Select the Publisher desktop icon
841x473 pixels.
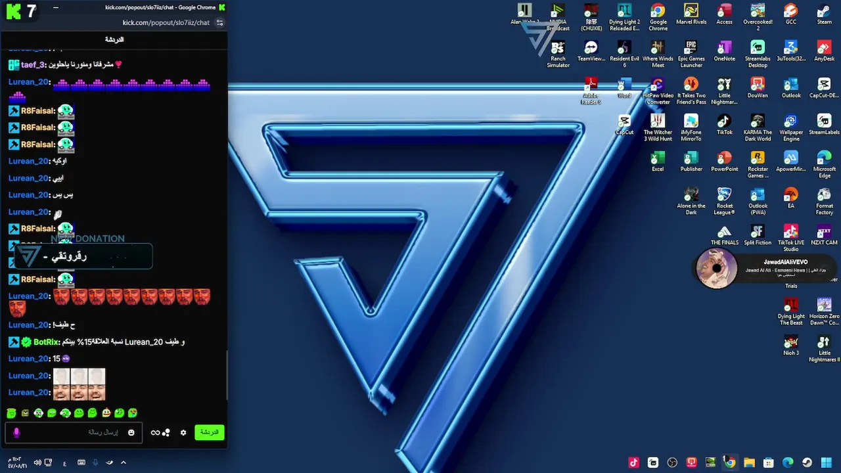[691, 162]
